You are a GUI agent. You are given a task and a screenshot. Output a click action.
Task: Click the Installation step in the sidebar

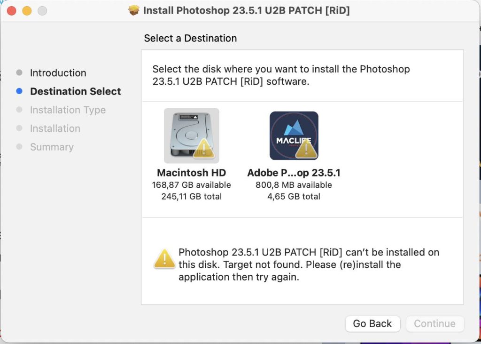click(55, 128)
